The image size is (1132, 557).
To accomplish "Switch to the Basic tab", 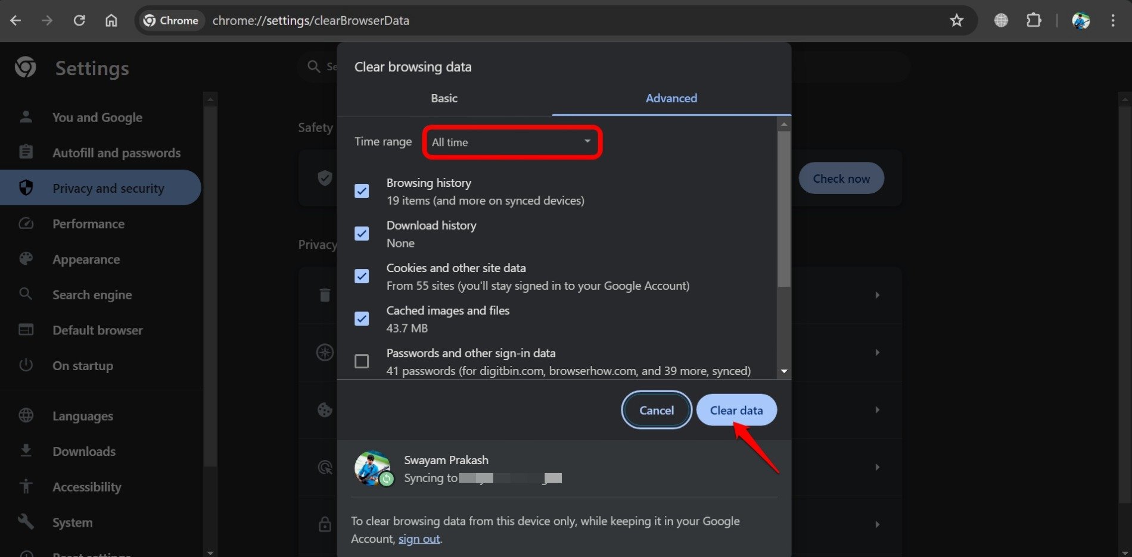I will [444, 98].
